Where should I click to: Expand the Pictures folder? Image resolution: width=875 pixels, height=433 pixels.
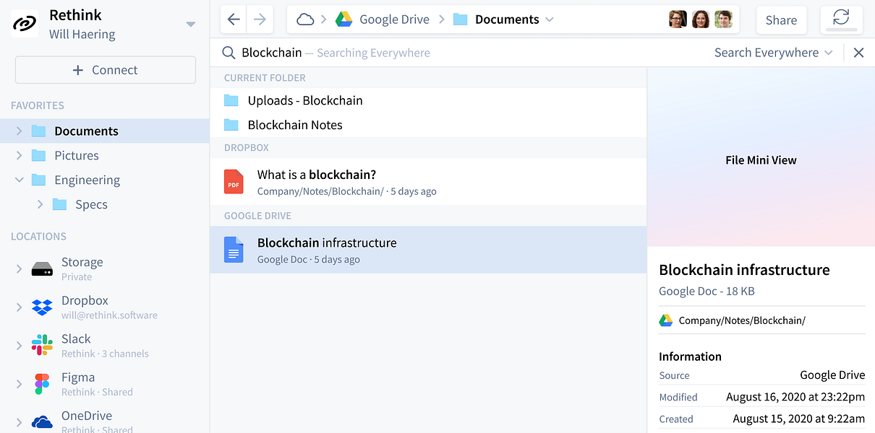click(20, 155)
